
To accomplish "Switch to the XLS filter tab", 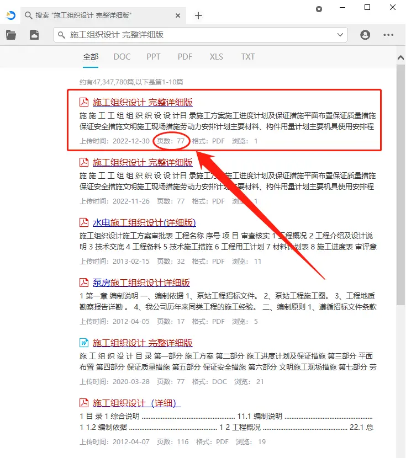I will tap(217, 57).
